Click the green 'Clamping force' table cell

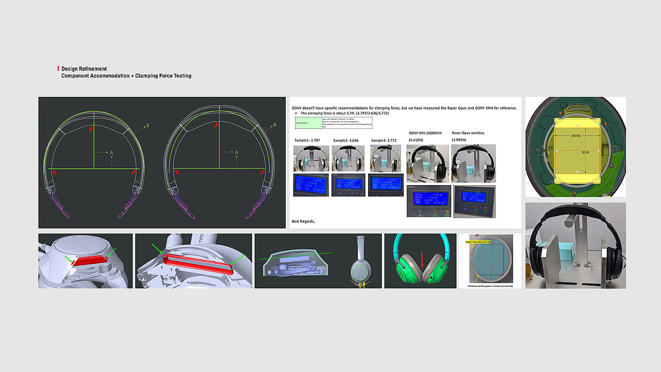pos(308,124)
